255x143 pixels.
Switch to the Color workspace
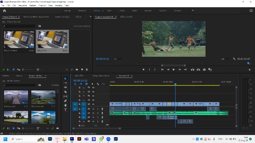pyautogui.click(x=109, y=11)
